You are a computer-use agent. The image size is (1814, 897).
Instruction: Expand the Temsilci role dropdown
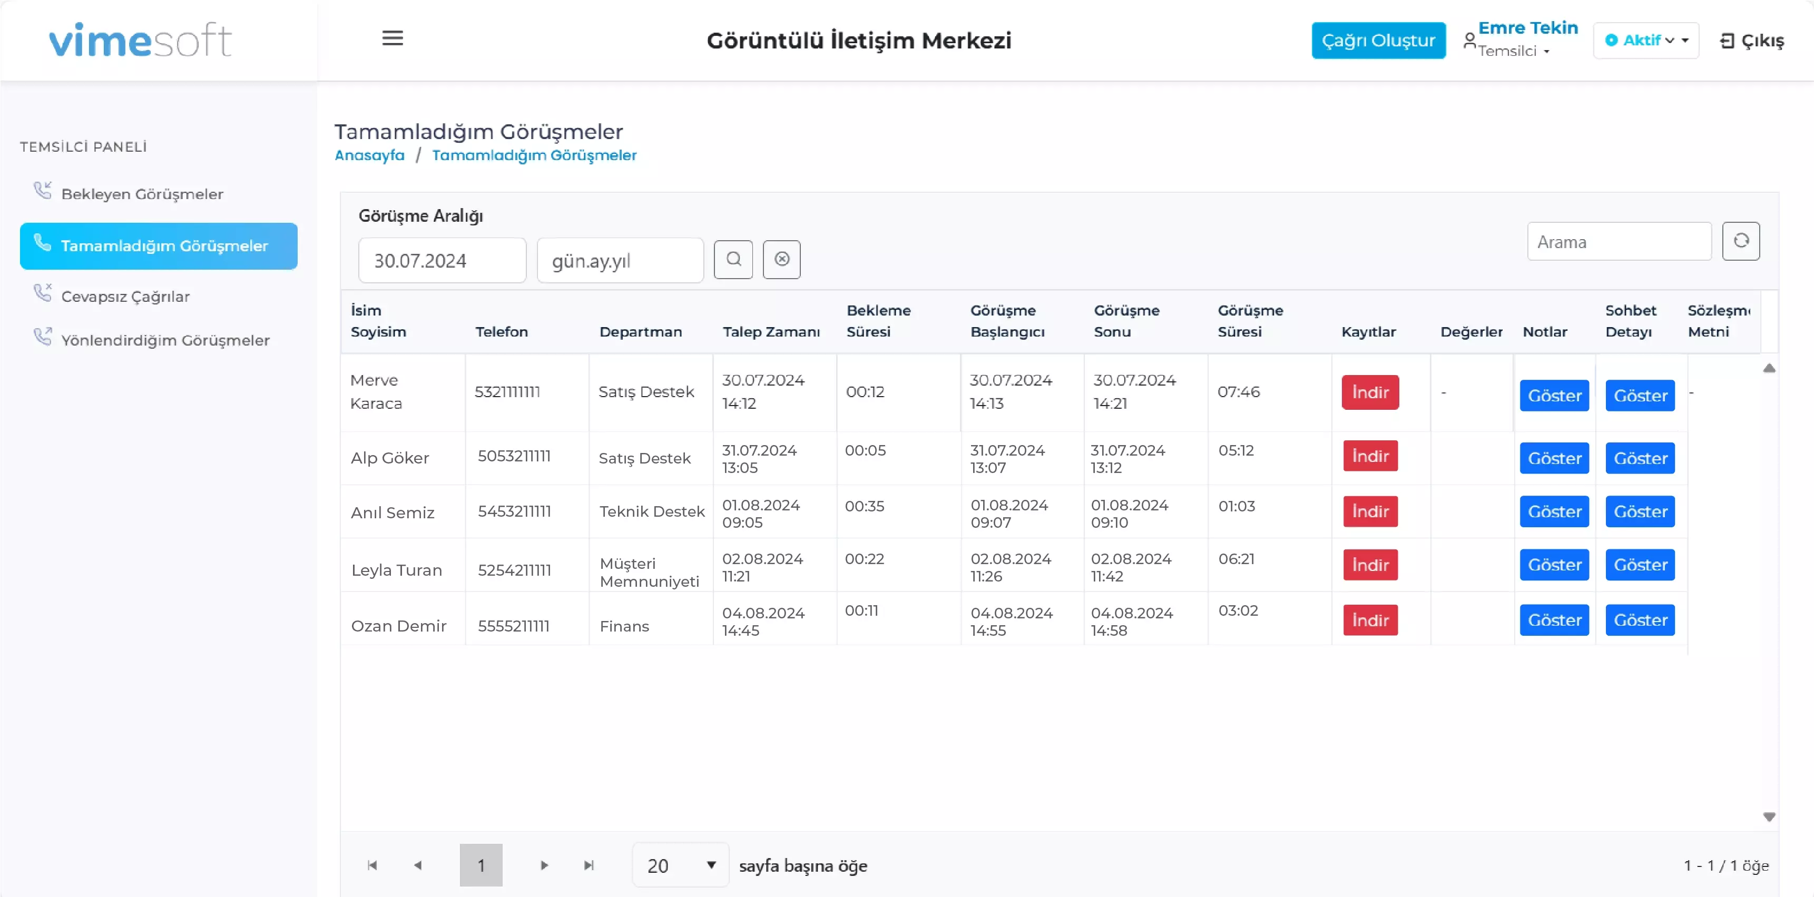(1514, 52)
